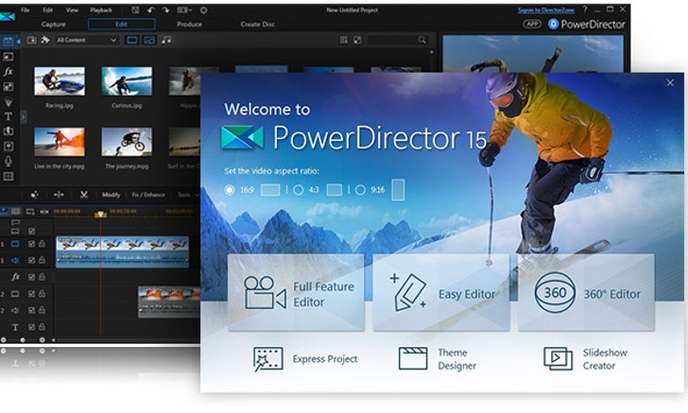Click the APP badge icon near PowerDirector
Viewport: 688px width, 413px height.
tap(532, 24)
